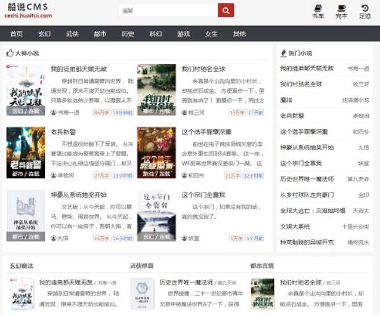Open 历史世界唯一魔法师 in 武侠修真 section
This screenshot has height=316, width=380.
click(x=186, y=282)
